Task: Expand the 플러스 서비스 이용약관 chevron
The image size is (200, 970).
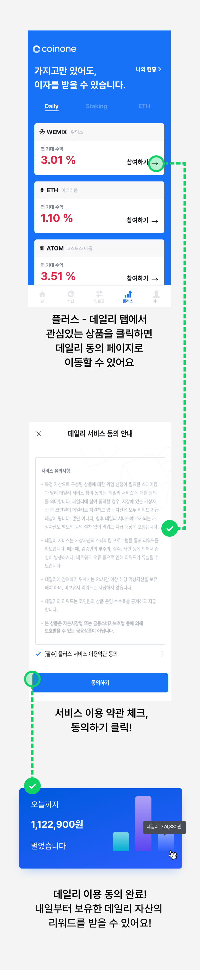Action: pyautogui.click(x=162, y=655)
